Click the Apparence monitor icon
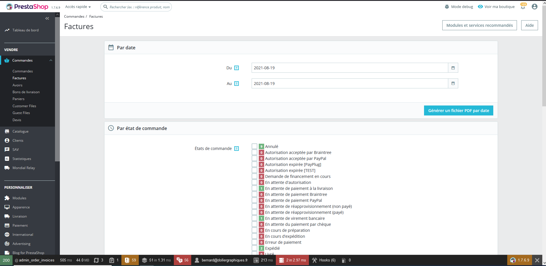Viewport: 546px width, 266px height. click(7, 207)
